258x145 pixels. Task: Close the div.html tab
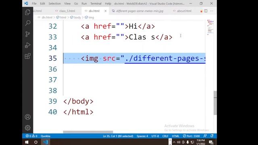(x=106, y=11)
